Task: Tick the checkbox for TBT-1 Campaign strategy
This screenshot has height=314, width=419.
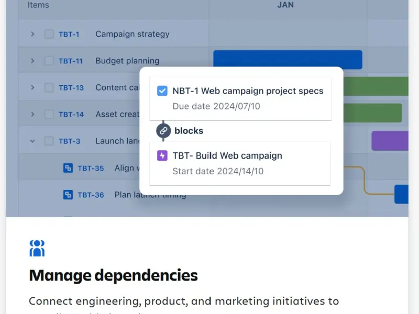Action: (x=49, y=34)
